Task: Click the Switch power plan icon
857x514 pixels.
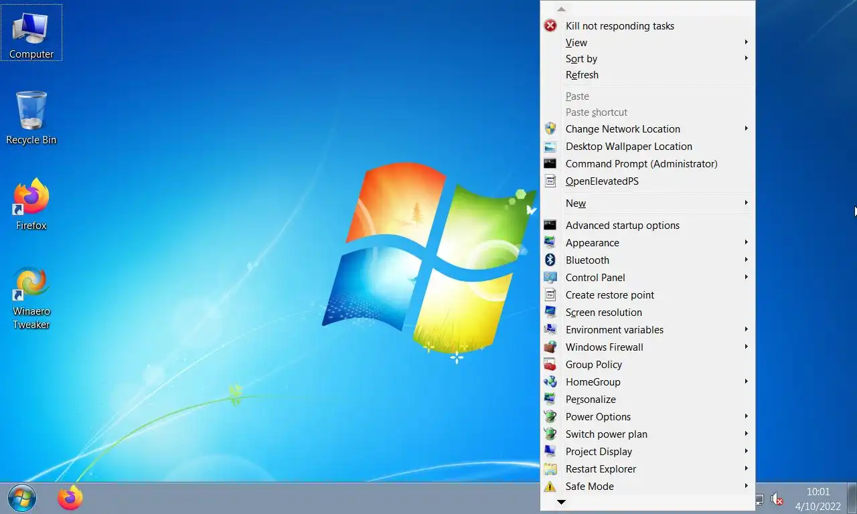Action: (550, 434)
